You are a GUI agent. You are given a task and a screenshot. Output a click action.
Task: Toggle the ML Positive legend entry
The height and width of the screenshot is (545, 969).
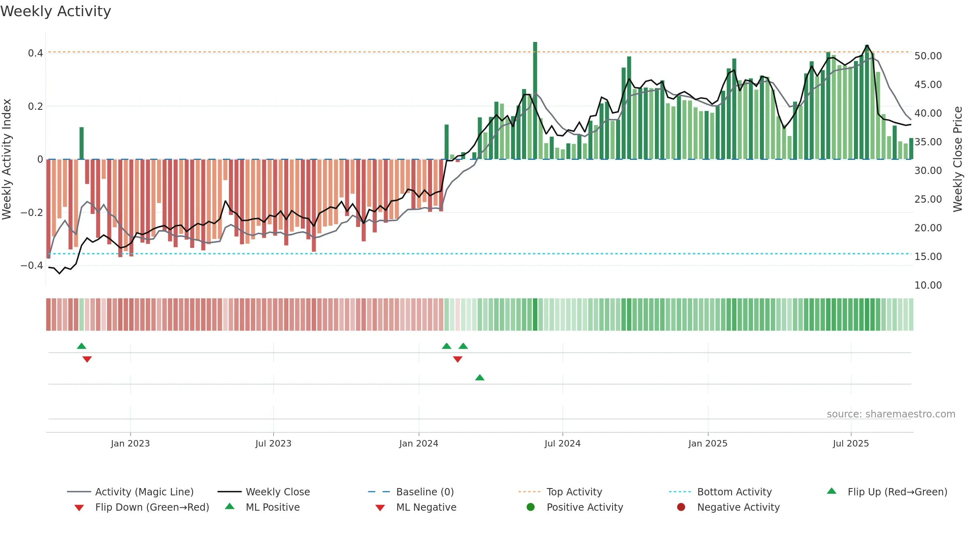point(262,507)
